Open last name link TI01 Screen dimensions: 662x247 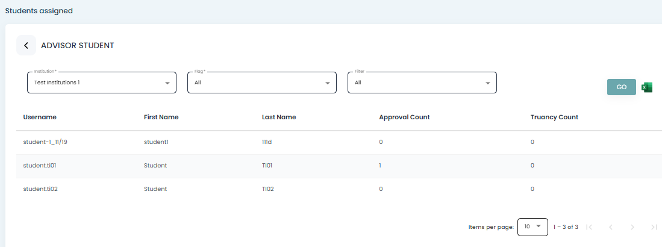(x=267, y=165)
